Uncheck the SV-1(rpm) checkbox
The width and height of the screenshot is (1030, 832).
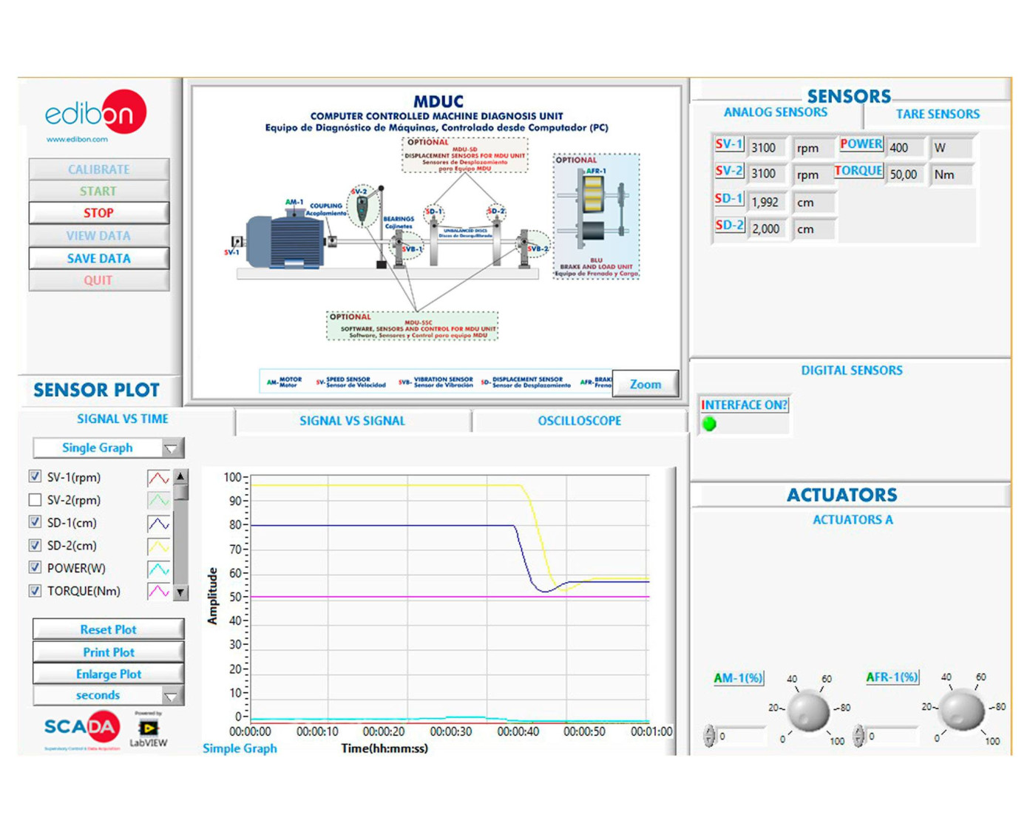pos(35,477)
